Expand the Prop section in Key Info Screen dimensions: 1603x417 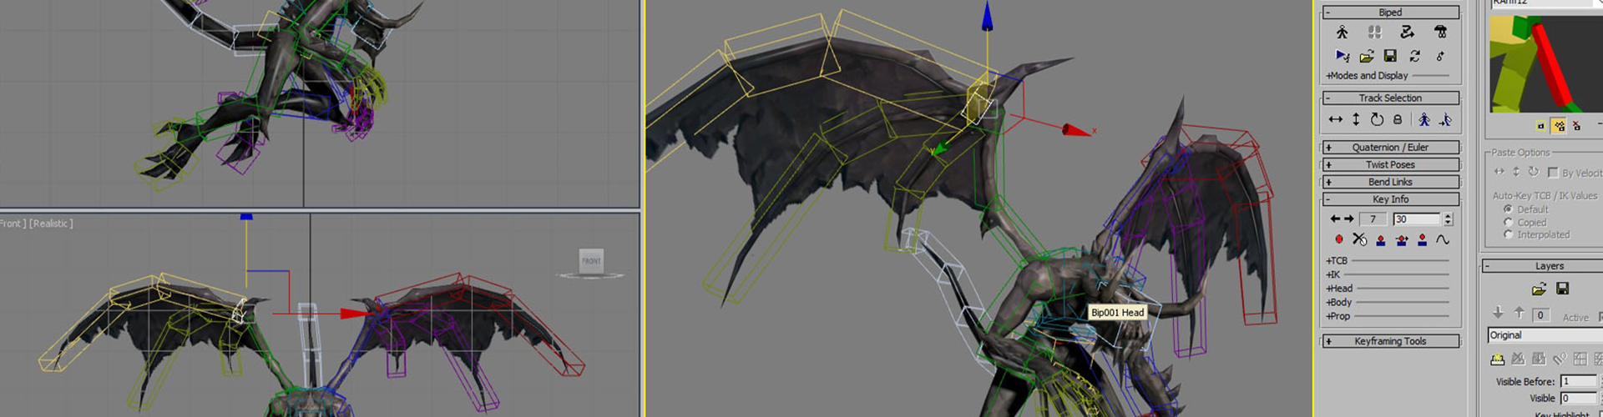point(1338,316)
